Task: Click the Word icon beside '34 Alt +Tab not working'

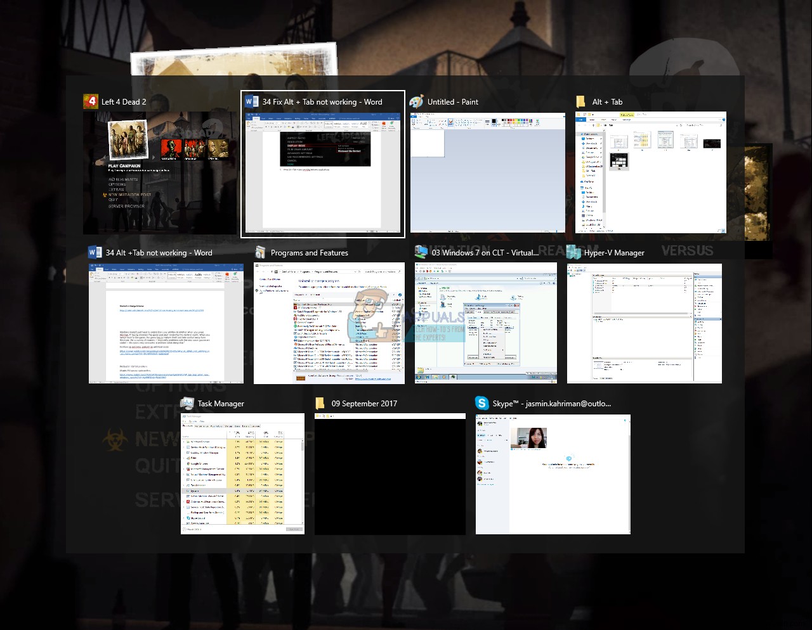Action: (x=95, y=252)
